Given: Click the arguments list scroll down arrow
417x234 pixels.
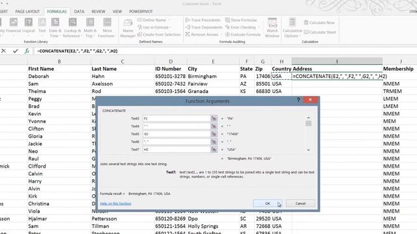Looking at the screenshot, I should [308, 150].
